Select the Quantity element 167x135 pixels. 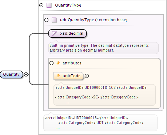coord(11,74)
